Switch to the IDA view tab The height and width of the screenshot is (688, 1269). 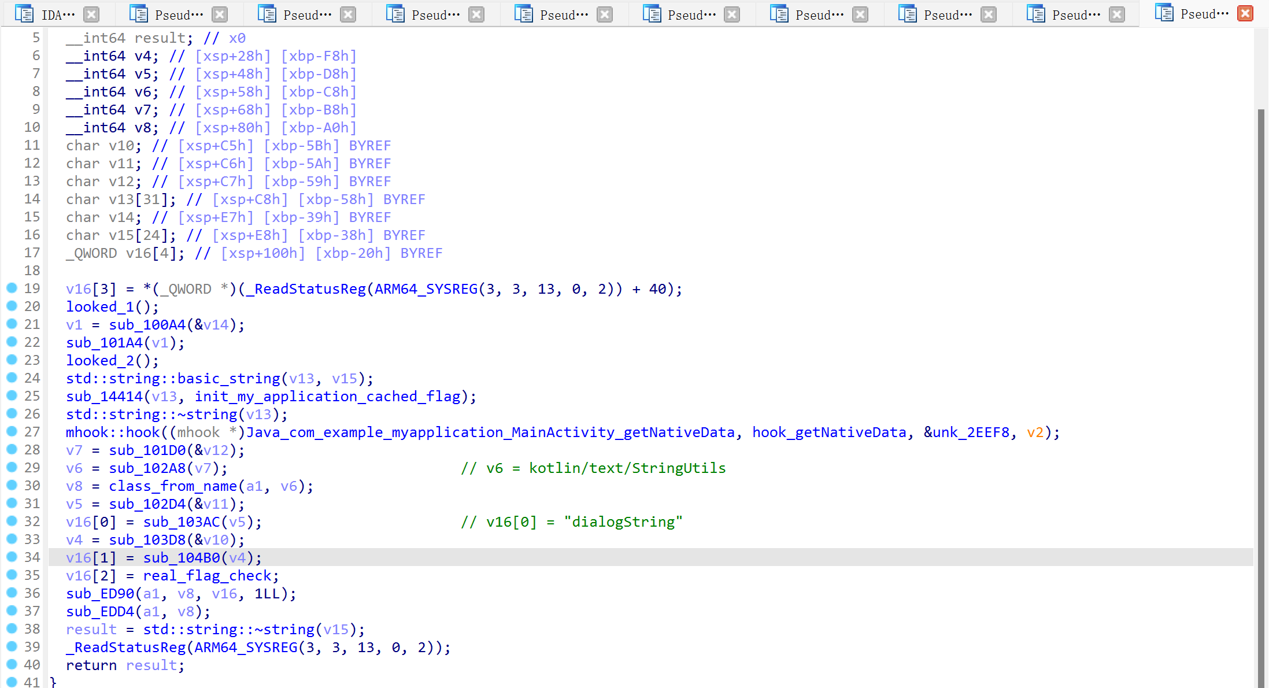point(58,14)
